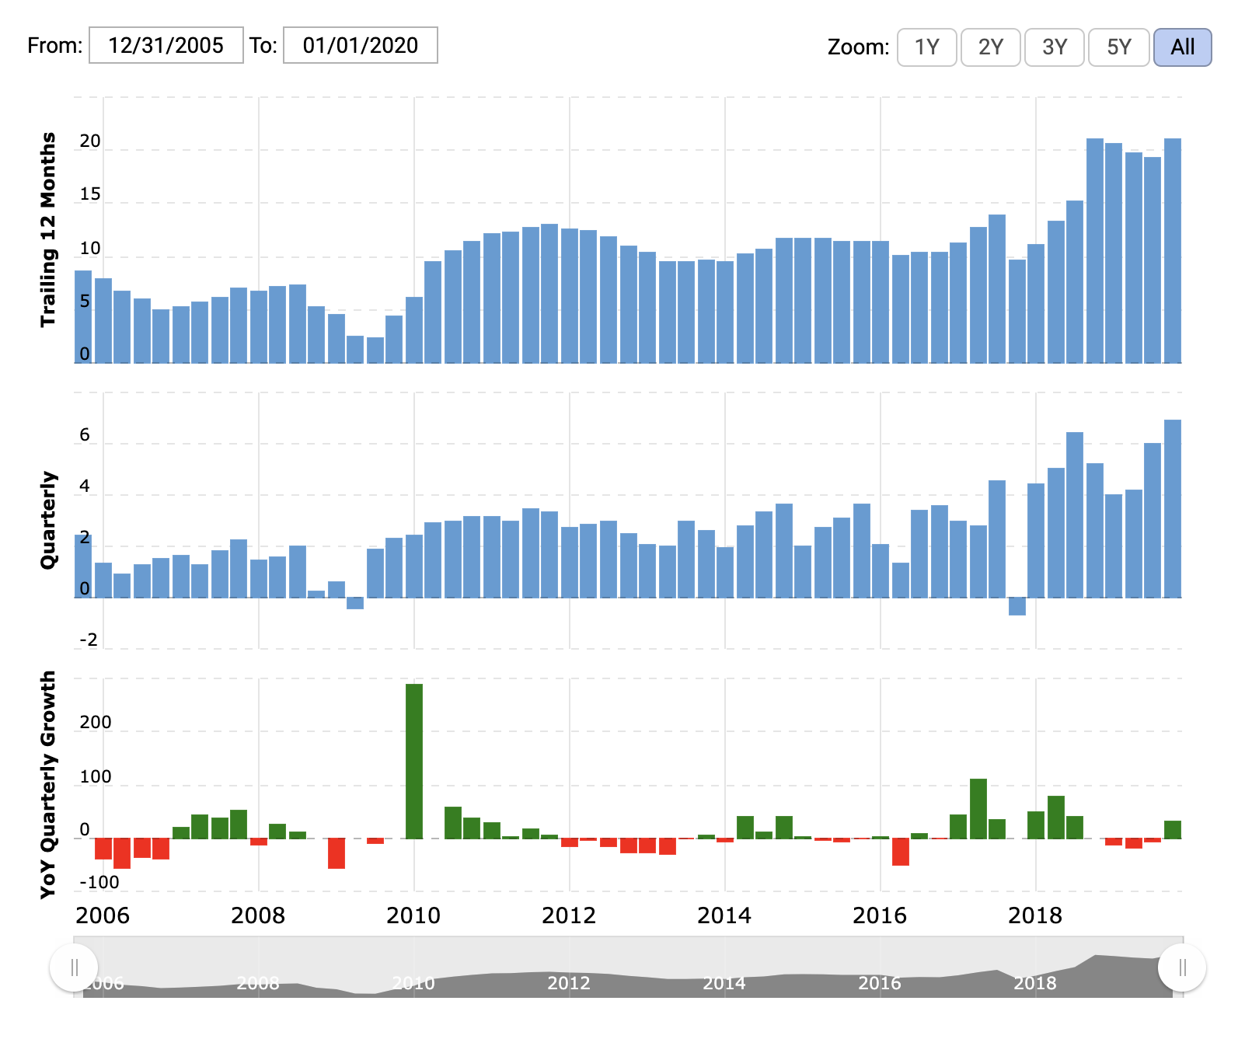Select the 3Y zoom button
1245x1060 pixels.
[1055, 47]
